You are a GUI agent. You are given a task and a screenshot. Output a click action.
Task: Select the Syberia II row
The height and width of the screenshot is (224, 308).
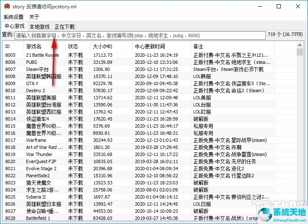coord(150,197)
